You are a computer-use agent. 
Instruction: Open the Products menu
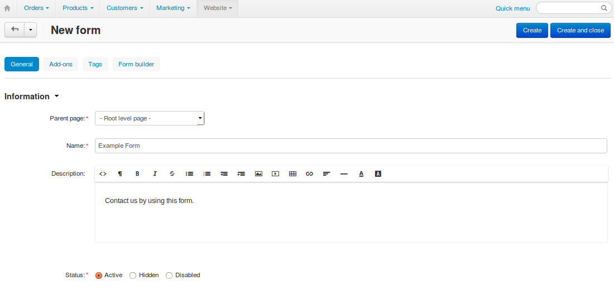78,8
